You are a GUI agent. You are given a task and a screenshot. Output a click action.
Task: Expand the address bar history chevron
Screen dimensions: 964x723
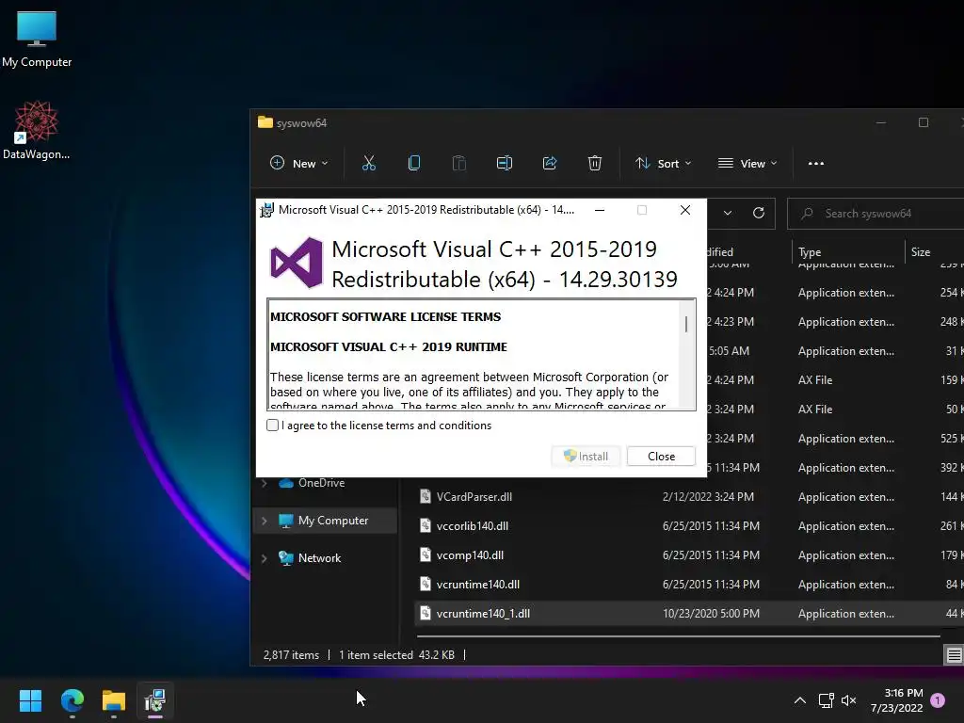pos(728,213)
